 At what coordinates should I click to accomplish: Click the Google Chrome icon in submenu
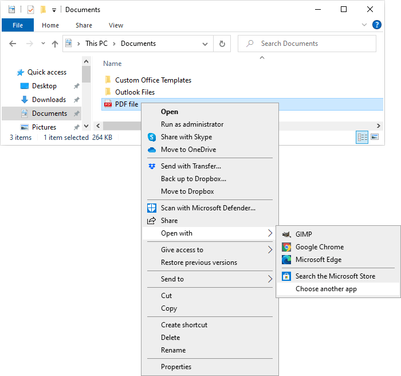coord(286,247)
